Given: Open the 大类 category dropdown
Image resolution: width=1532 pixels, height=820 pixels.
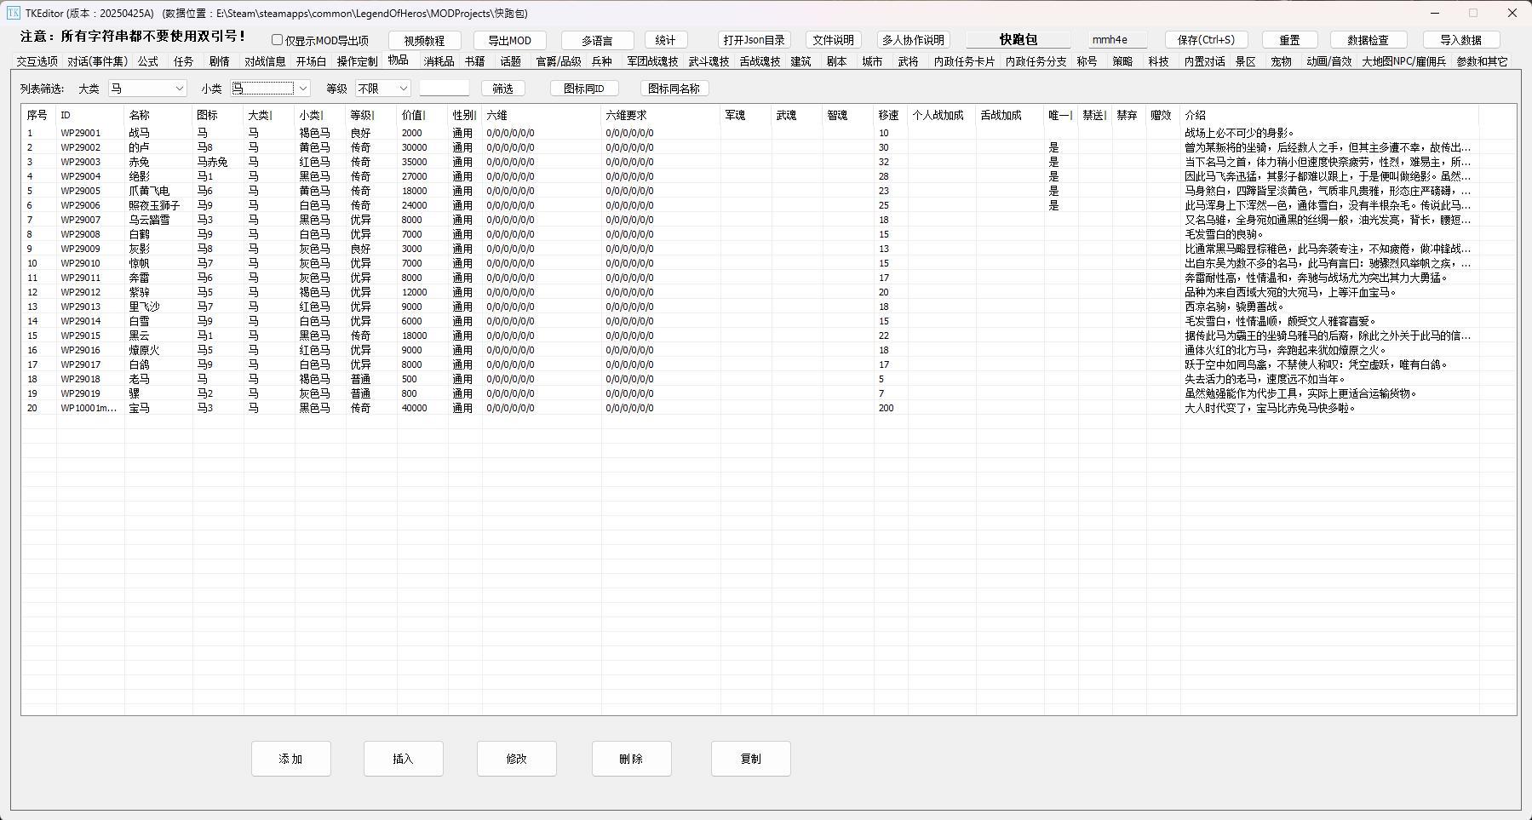Looking at the screenshot, I should click(x=179, y=89).
